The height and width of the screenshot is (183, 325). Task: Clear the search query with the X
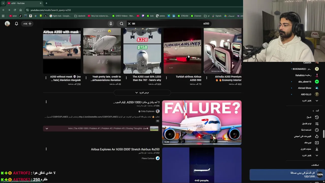point(129,24)
